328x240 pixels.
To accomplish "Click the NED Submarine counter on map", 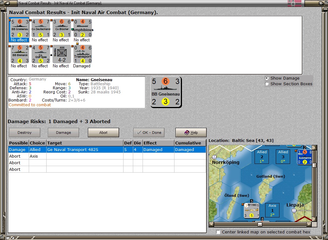I will (305, 157).
